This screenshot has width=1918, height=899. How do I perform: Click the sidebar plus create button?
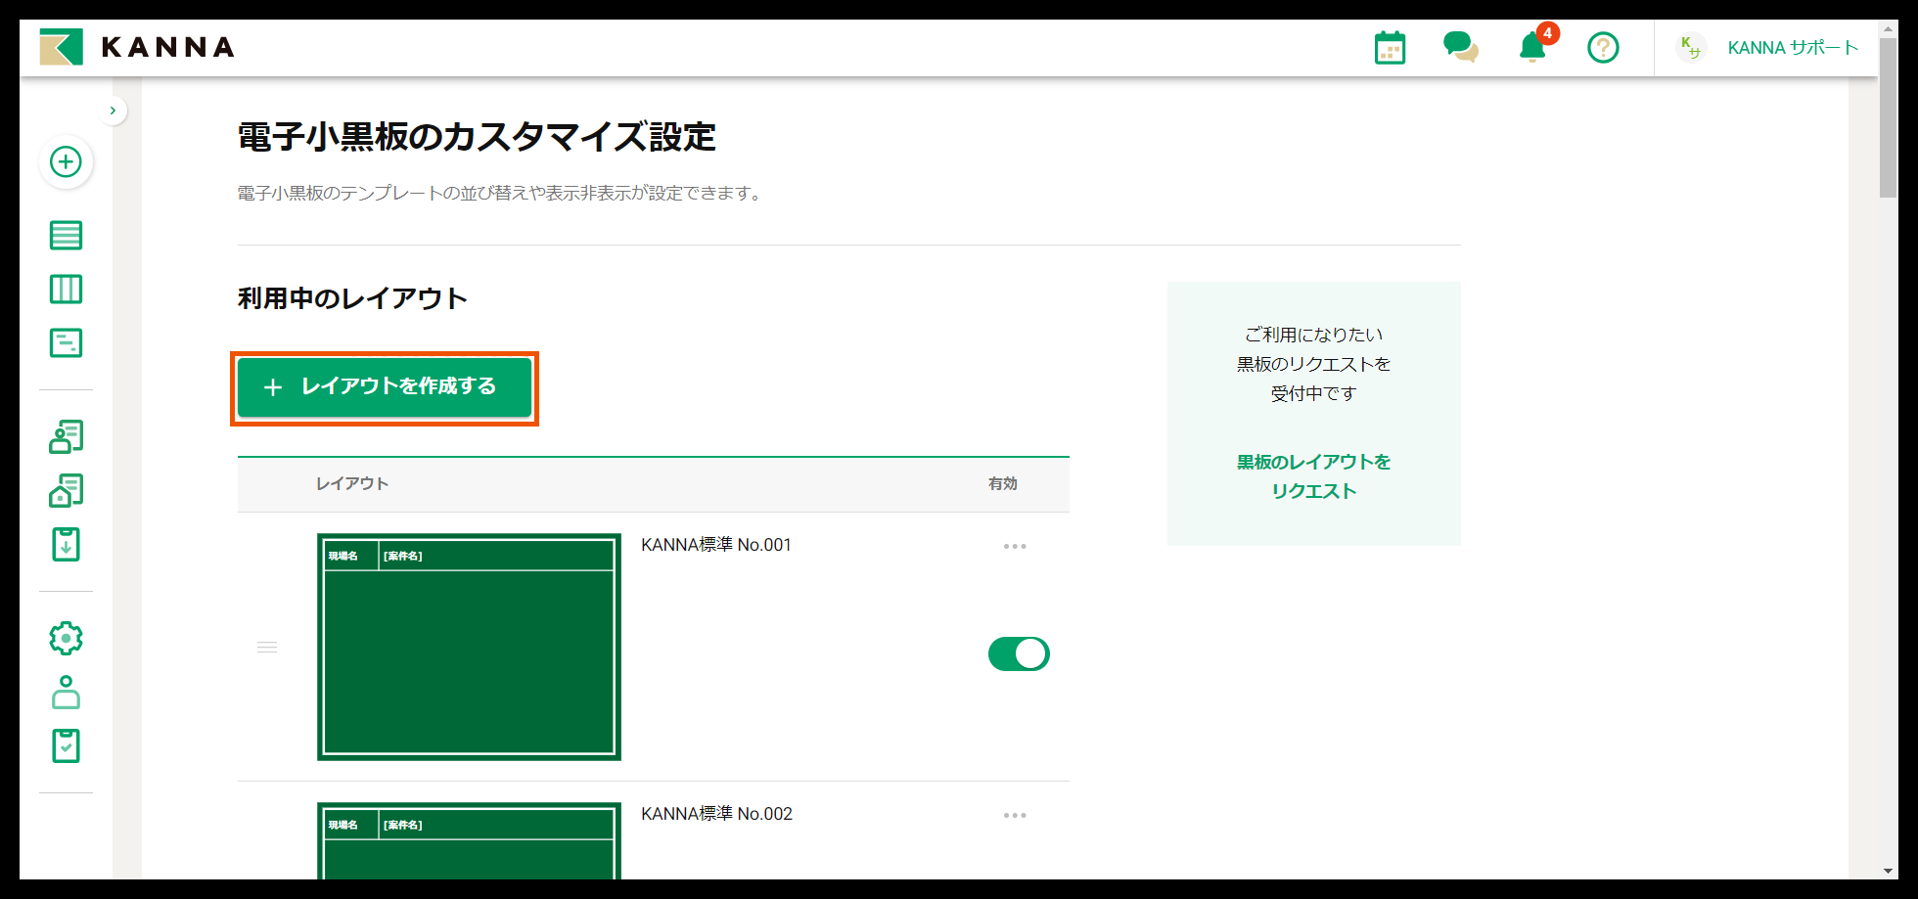[x=66, y=161]
